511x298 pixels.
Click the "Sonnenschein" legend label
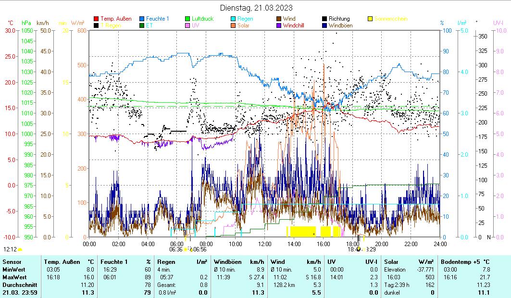tap(391, 19)
